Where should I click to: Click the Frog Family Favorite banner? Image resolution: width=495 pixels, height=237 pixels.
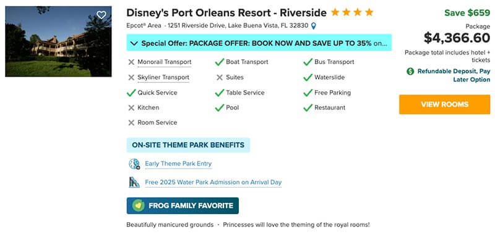[183, 206]
